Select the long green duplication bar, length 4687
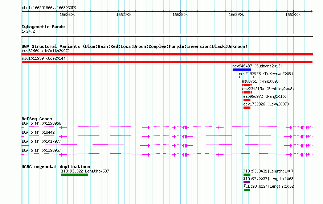This screenshot has height=204, width=323. click(75, 175)
